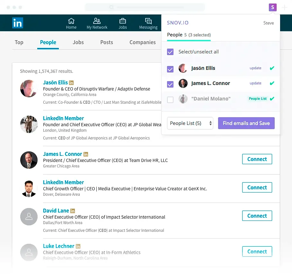Switch to the Companies tab
The width and height of the screenshot is (292, 274).
click(x=143, y=42)
